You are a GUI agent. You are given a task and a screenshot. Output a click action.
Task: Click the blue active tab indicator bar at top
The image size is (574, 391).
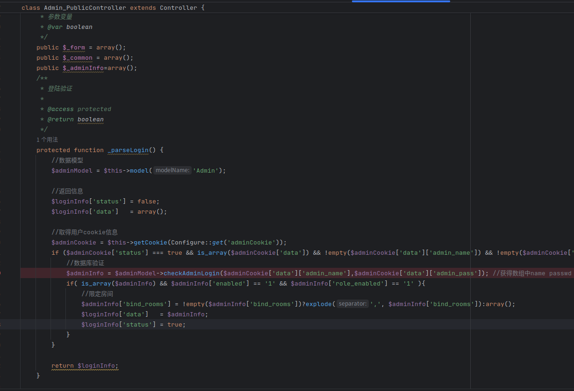pyautogui.click(x=401, y=1)
